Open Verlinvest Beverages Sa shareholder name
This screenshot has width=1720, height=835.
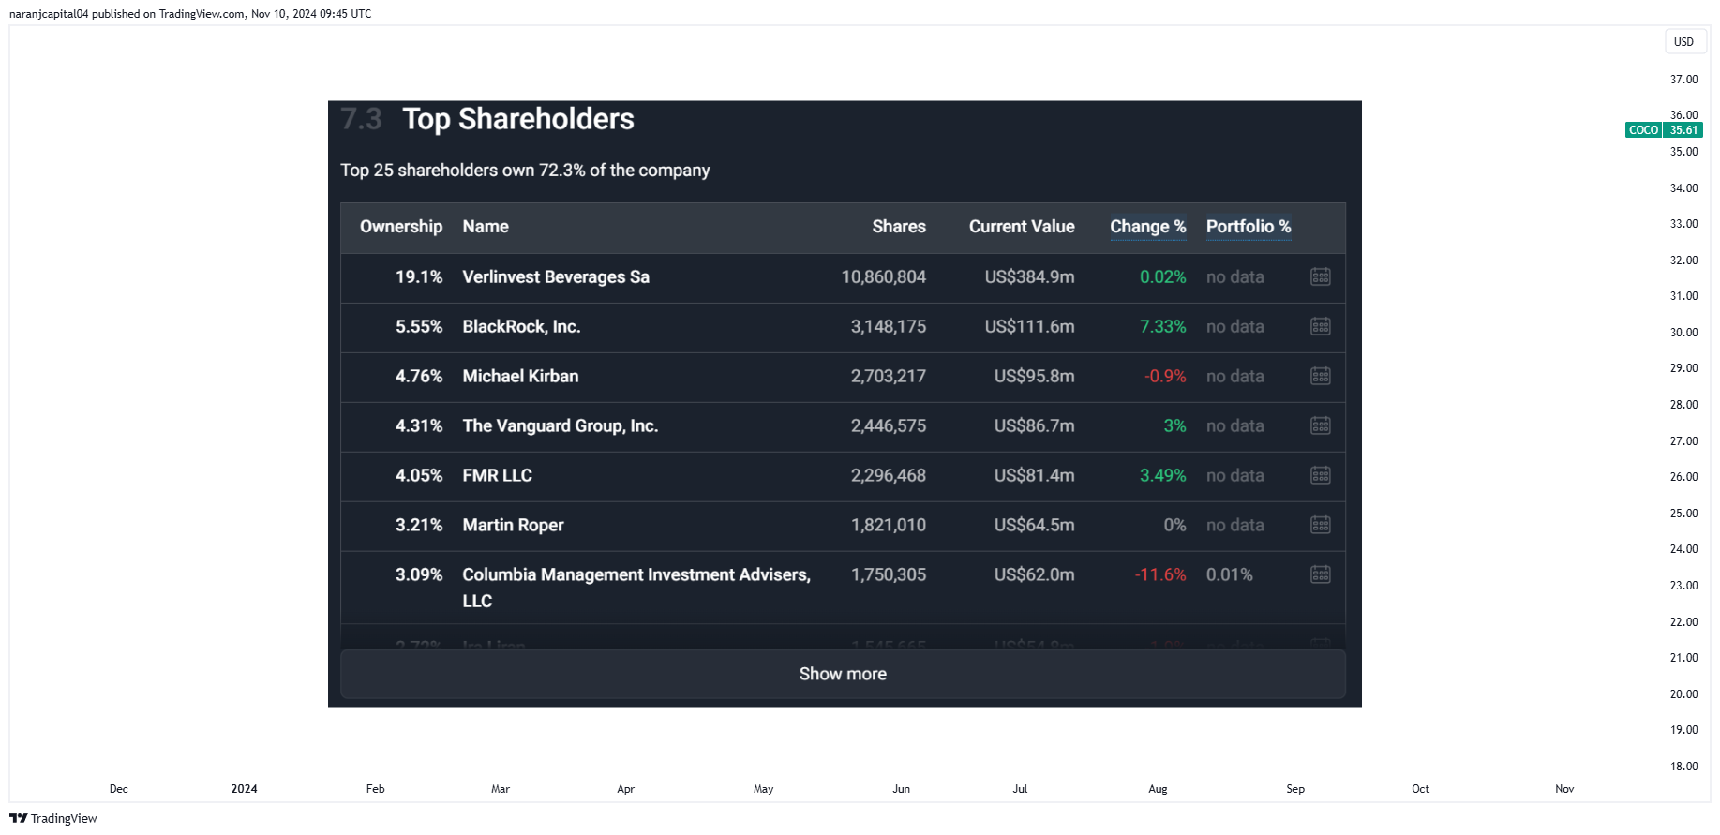point(556,276)
